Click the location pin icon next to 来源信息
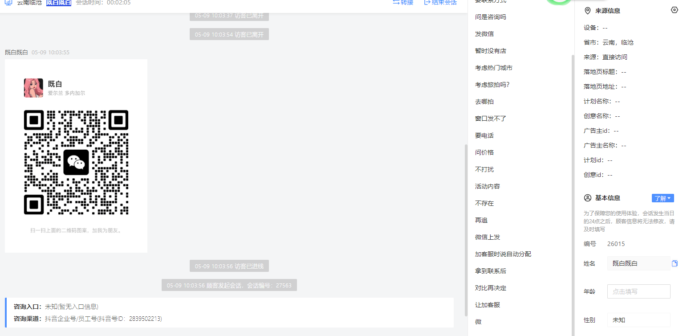Image resolution: width=687 pixels, height=336 pixels. point(588,11)
